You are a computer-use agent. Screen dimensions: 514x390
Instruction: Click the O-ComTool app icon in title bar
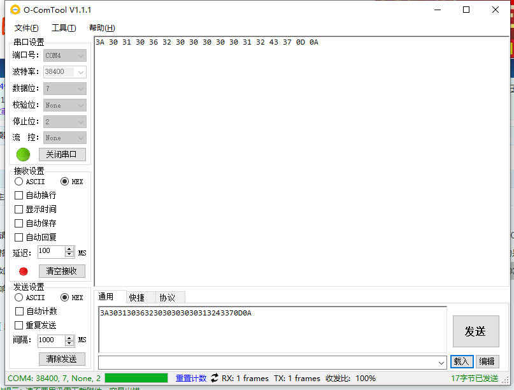[x=15, y=10]
